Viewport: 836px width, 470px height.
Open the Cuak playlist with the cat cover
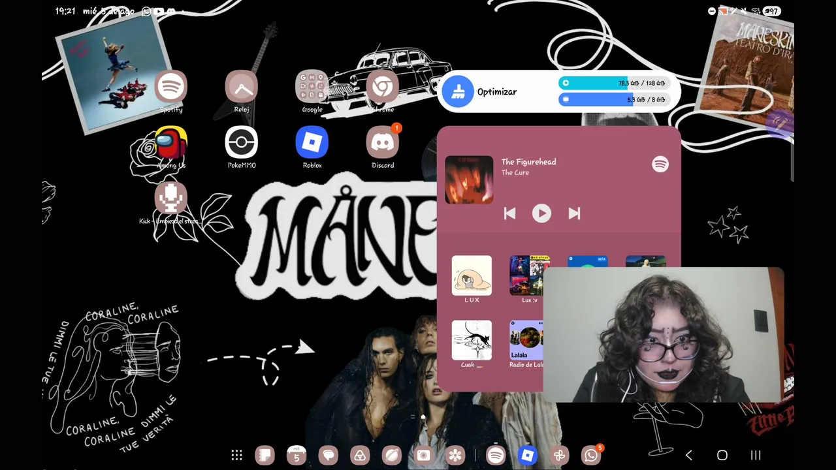[x=472, y=340]
